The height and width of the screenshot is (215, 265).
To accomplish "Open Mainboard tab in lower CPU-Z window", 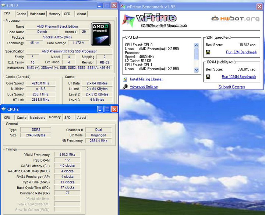I will pos(38,118).
